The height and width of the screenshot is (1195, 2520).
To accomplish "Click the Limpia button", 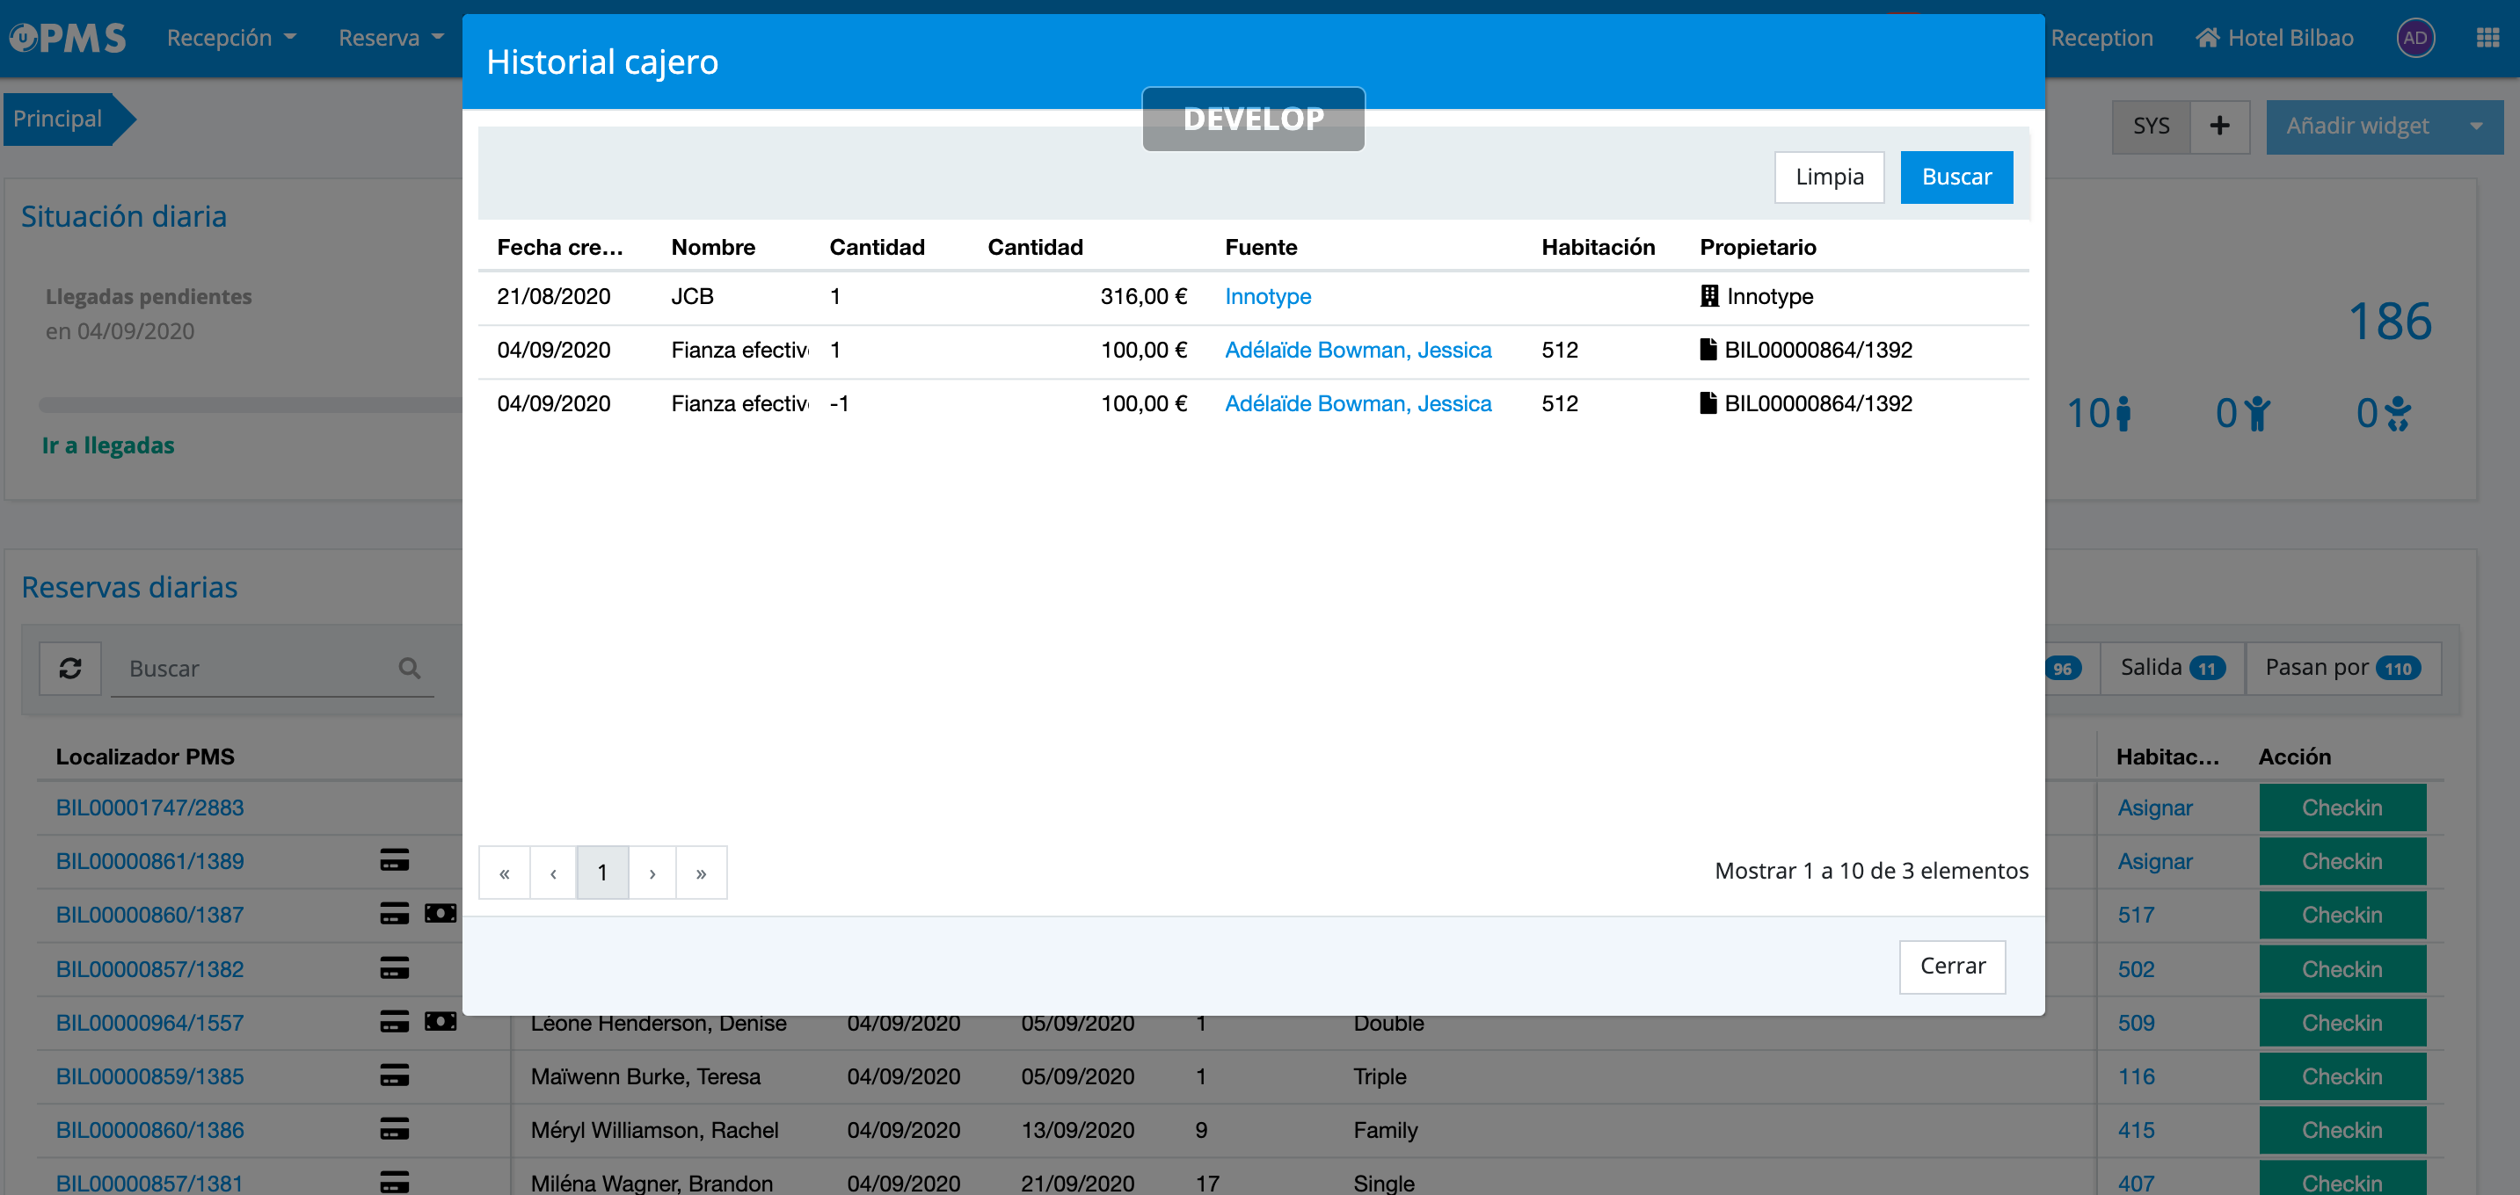I will (1828, 177).
